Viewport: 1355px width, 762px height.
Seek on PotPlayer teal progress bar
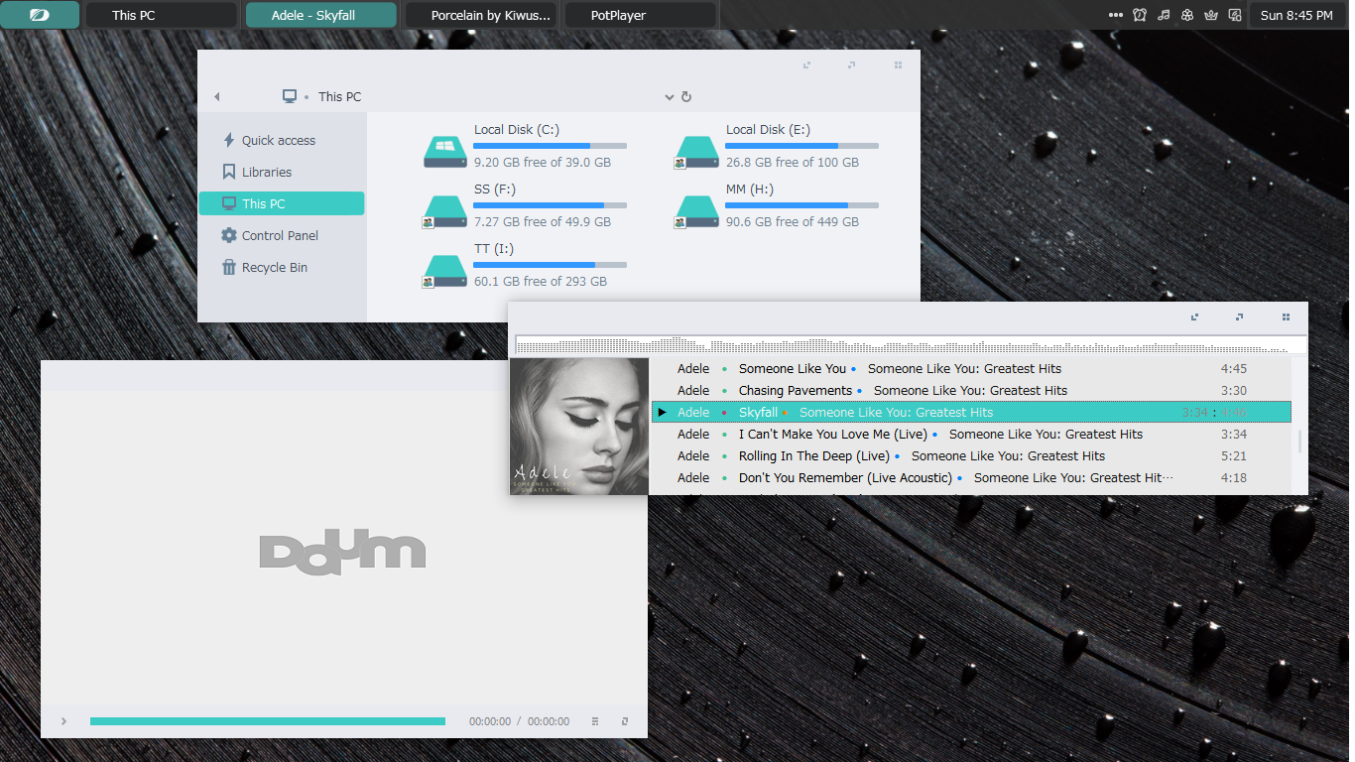[x=268, y=721]
